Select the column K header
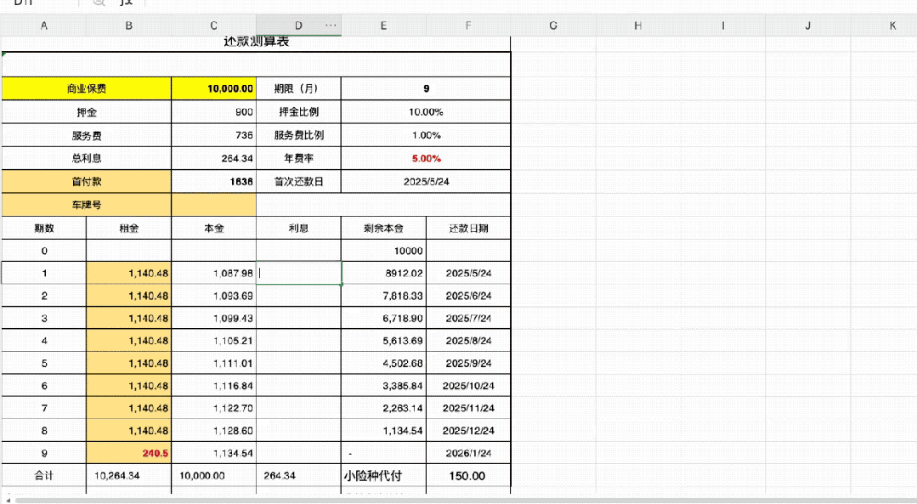 point(892,25)
